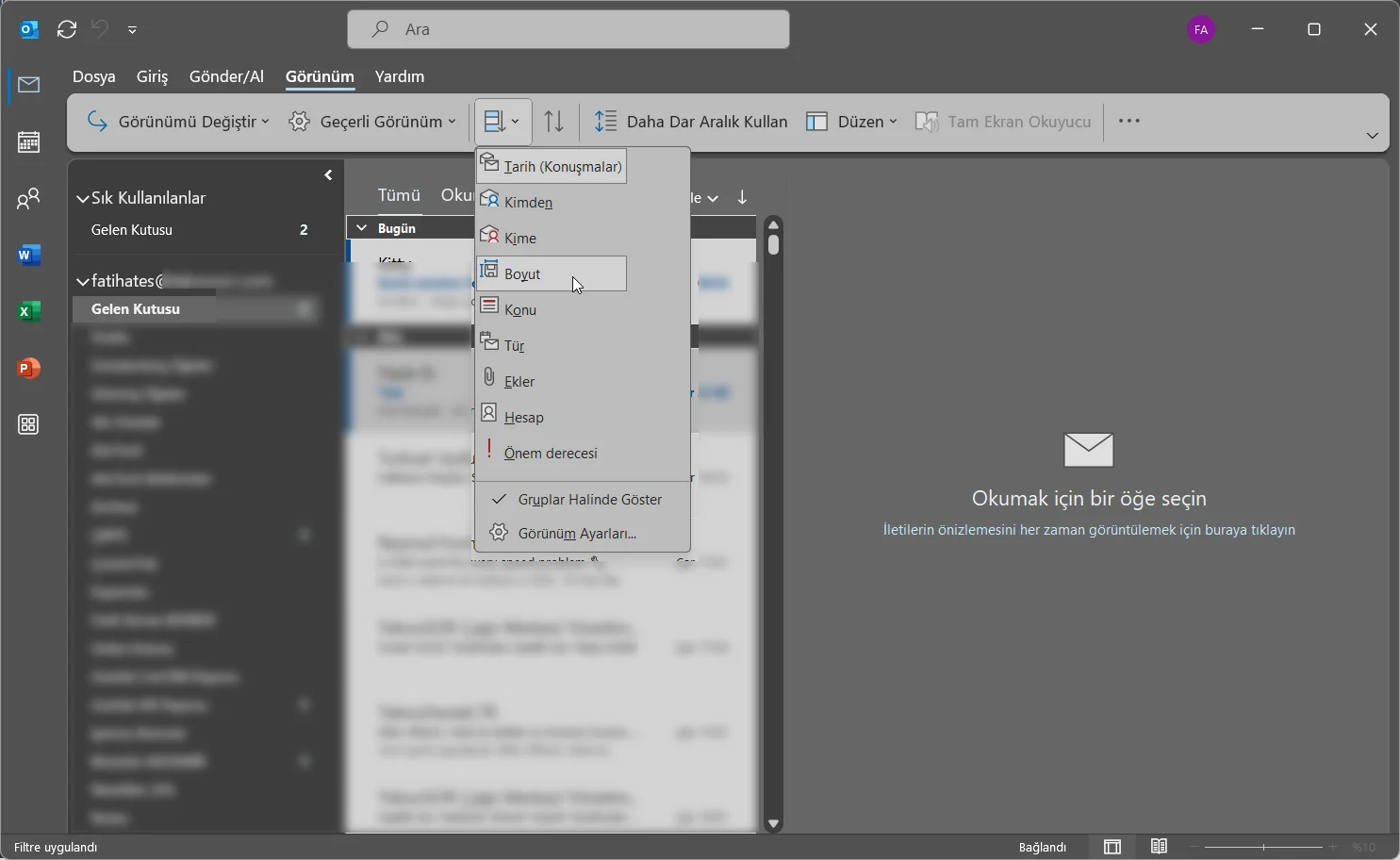1400x860 pixels.
Task: Launch Excel from the app sidebar
Action: (28, 312)
